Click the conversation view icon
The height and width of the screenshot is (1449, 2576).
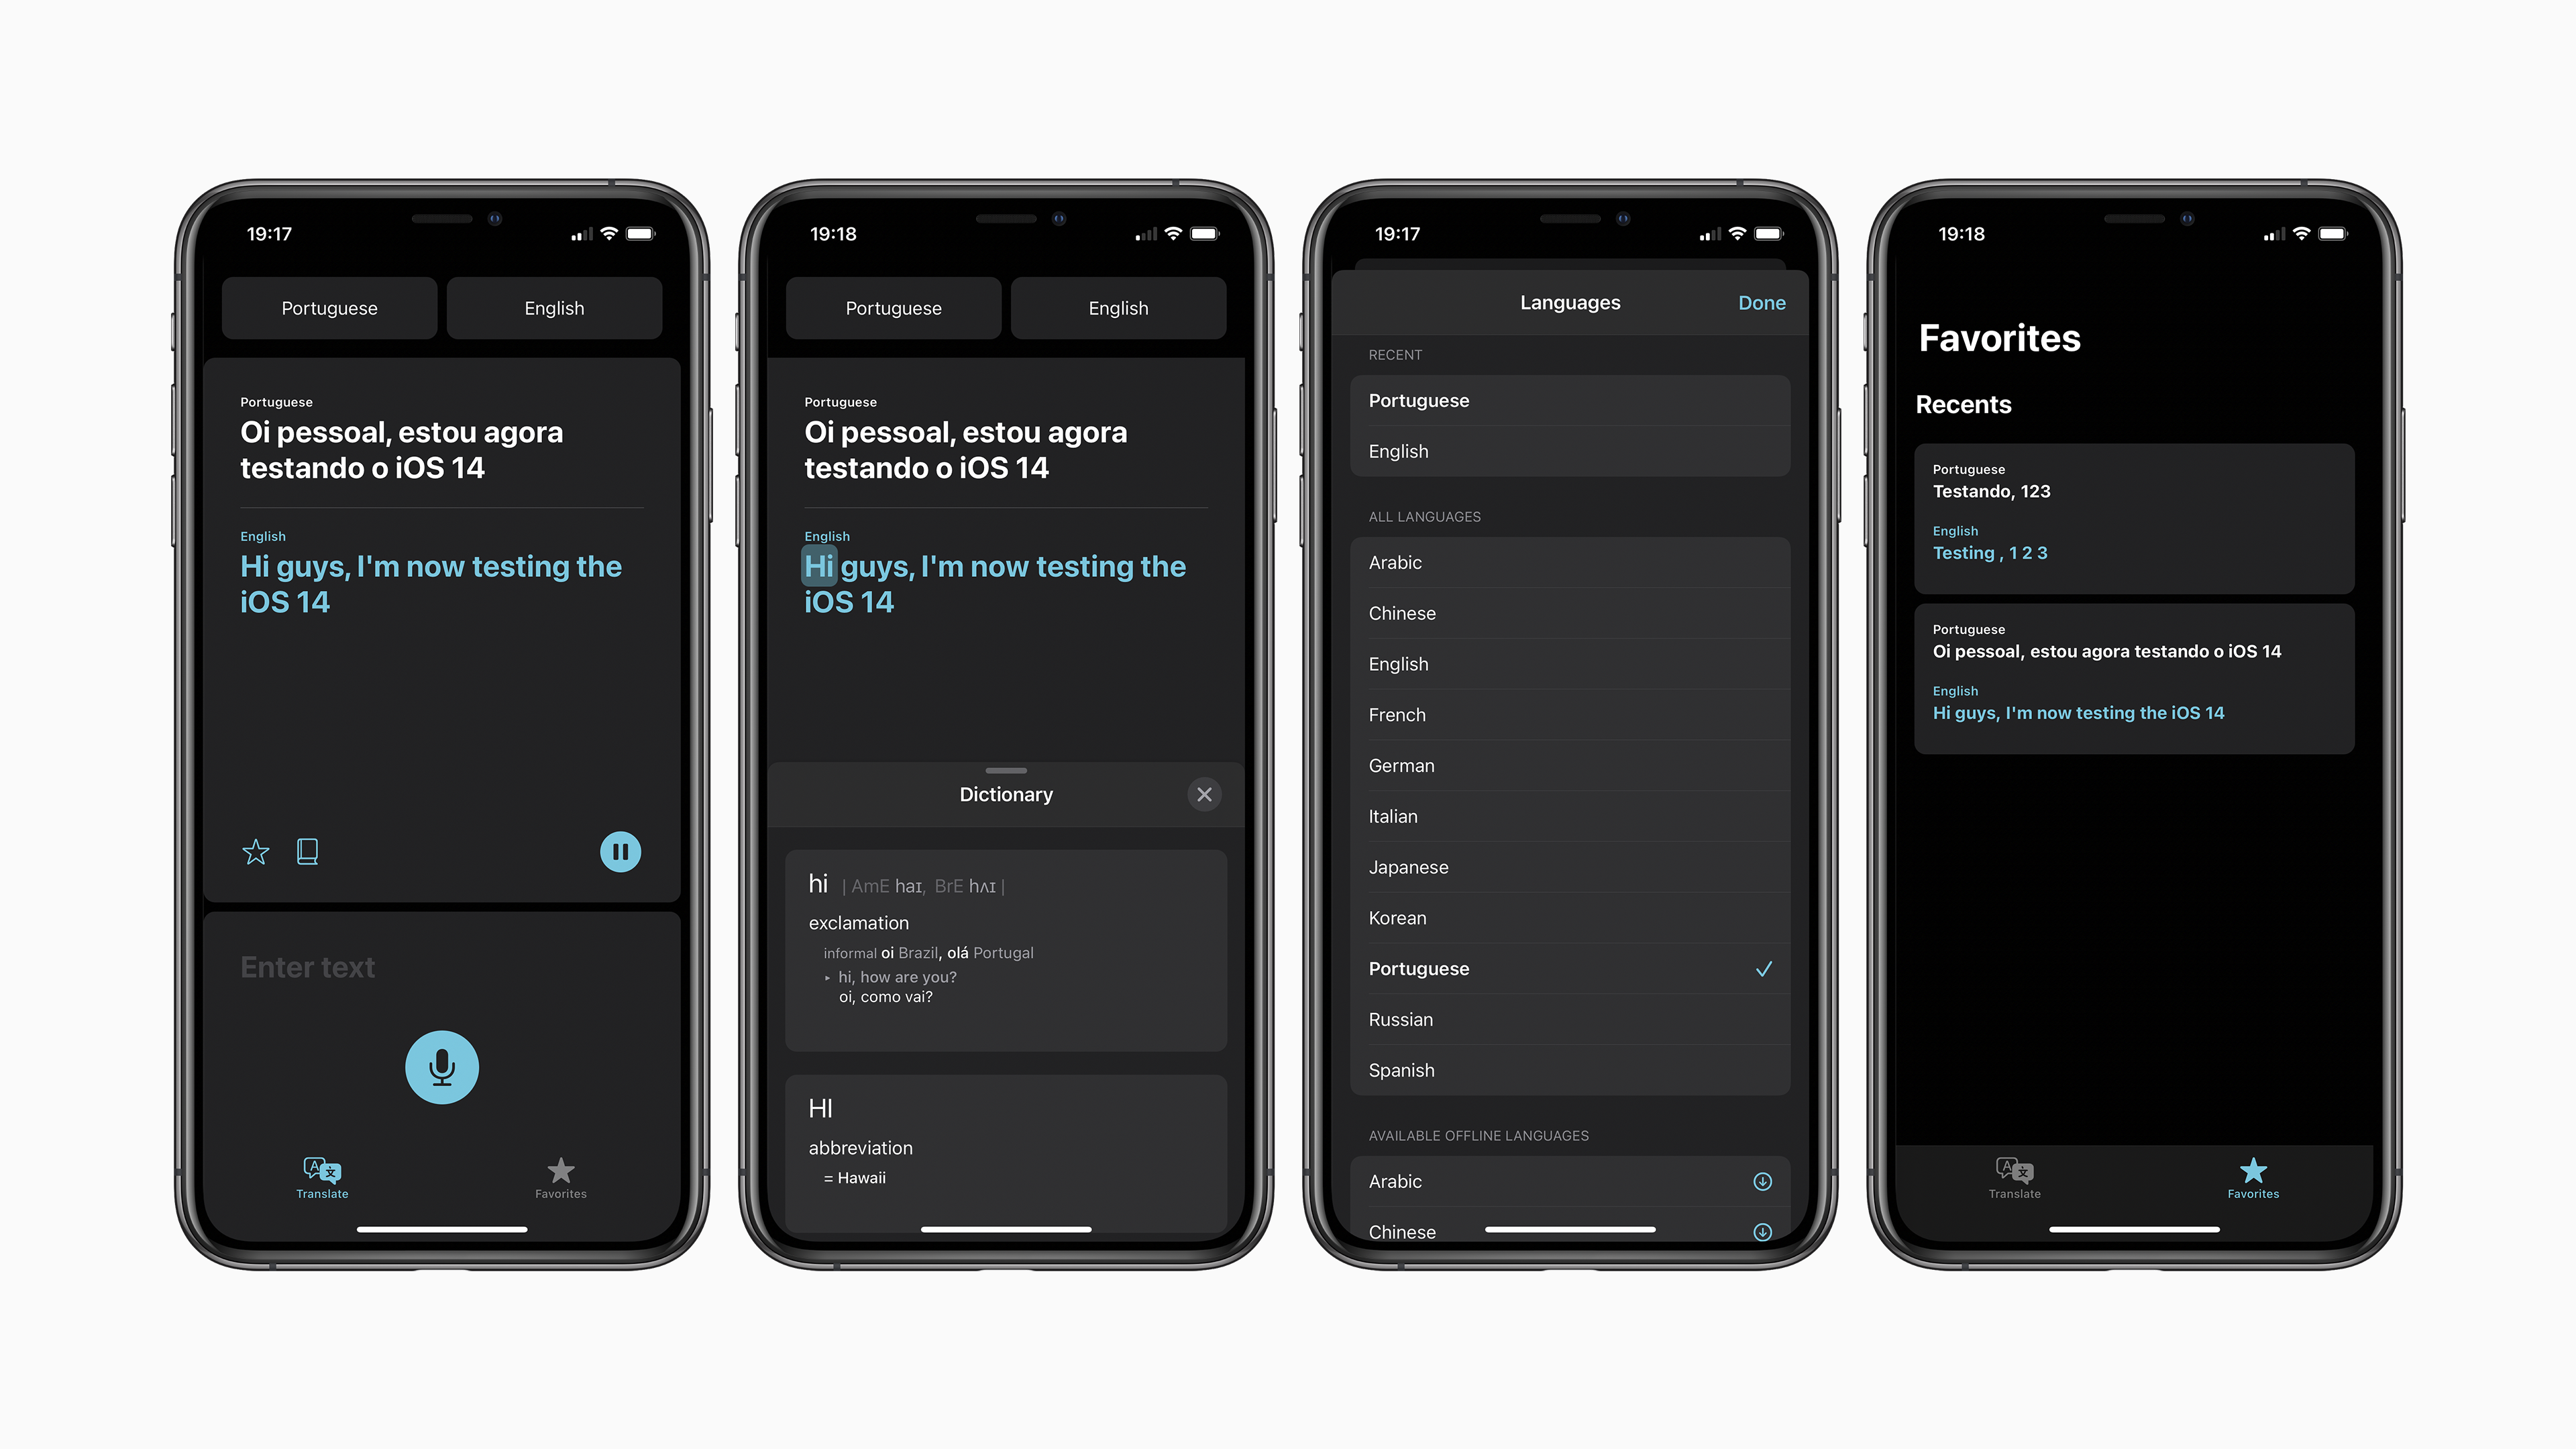click(x=306, y=851)
